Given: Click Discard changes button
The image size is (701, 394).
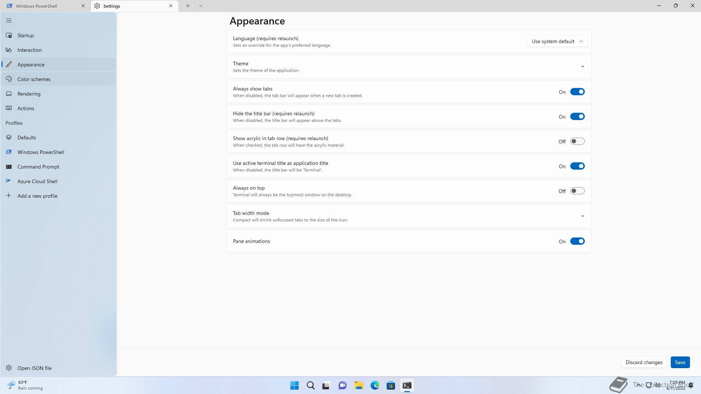Looking at the screenshot, I should [644, 362].
